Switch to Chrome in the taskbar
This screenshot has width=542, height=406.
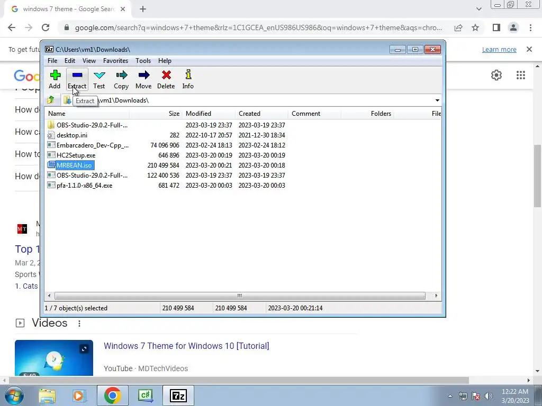(x=112, y=395)
